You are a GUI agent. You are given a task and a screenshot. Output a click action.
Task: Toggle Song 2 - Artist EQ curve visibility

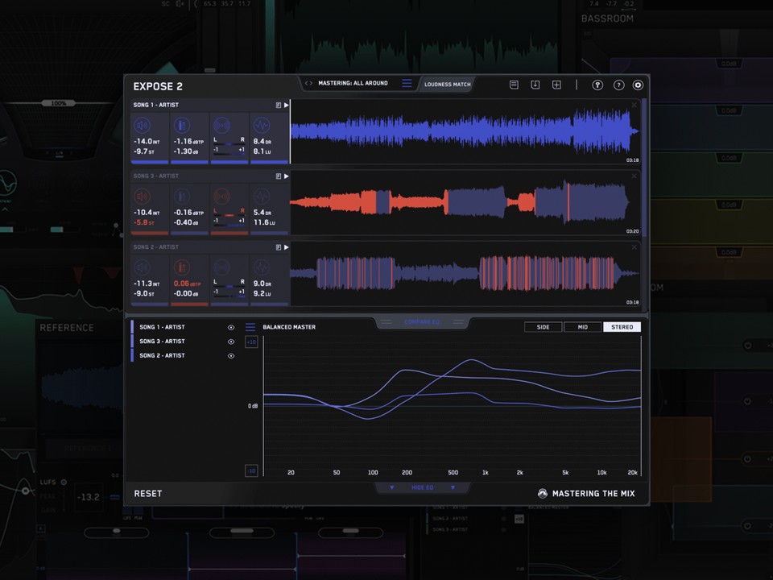[x=231, y=355]
